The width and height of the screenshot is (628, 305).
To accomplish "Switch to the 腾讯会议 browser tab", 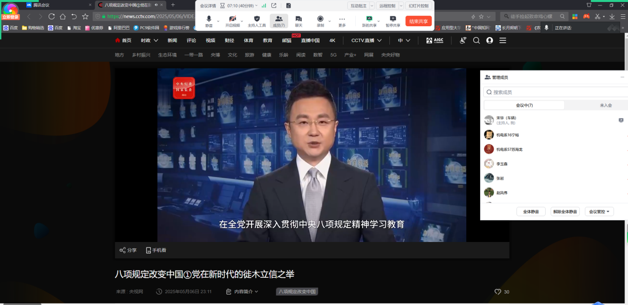I will (x=59, y=5).
